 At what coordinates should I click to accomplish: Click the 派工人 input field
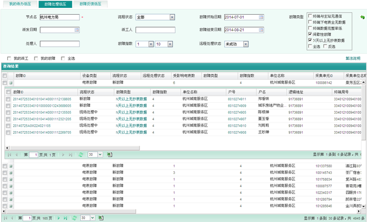155,30
